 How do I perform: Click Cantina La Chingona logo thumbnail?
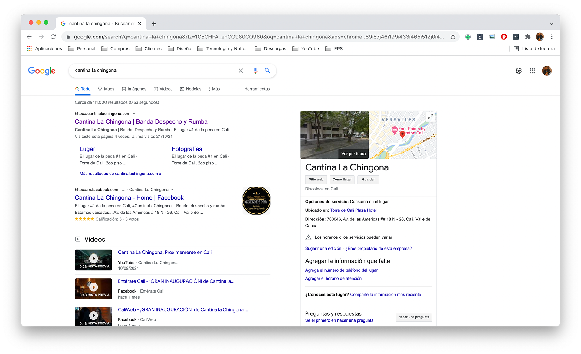(256, 201)
